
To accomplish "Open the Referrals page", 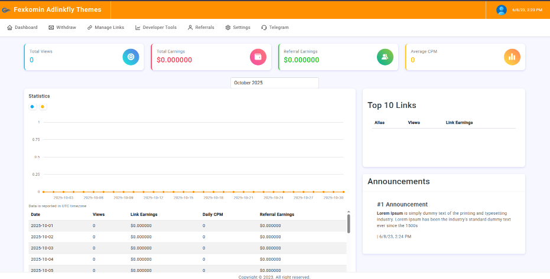I will point(201,28).
